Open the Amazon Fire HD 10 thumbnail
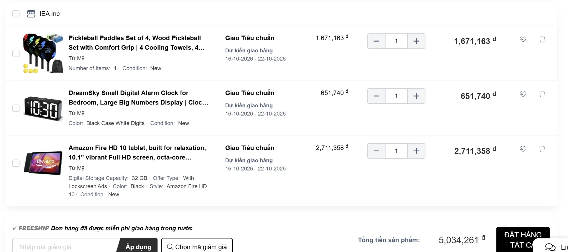The width and height of the screenshot is (568, 252). click(x=43, y=163)
